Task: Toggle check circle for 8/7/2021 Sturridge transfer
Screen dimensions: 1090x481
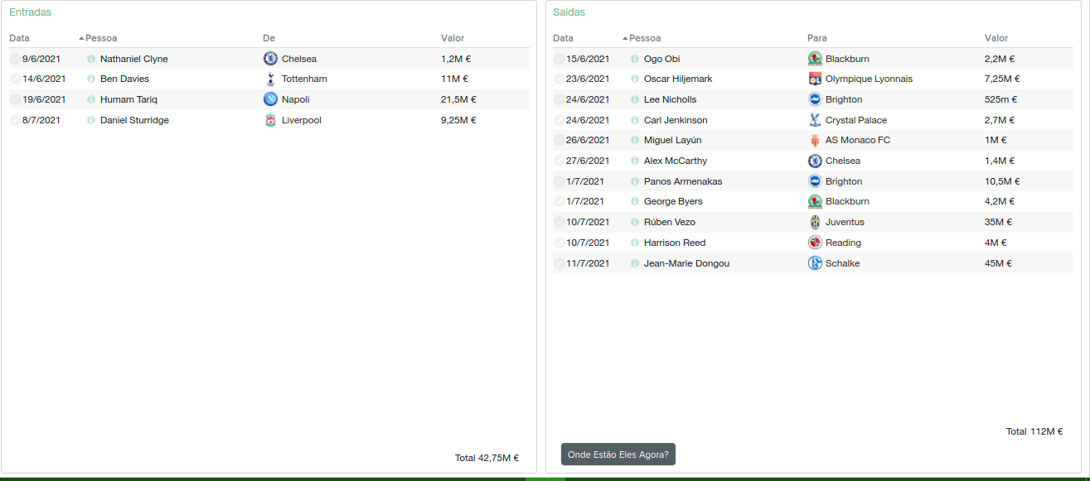Action: [x=15, y=120]
